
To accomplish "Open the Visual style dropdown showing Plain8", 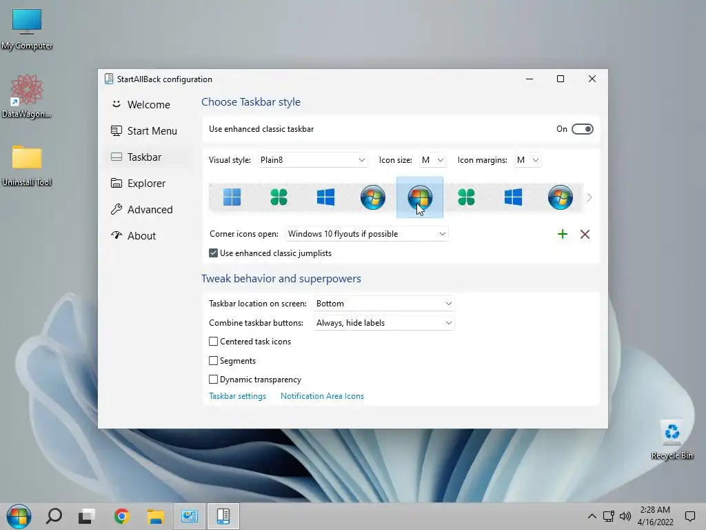I will click(312, 160).
